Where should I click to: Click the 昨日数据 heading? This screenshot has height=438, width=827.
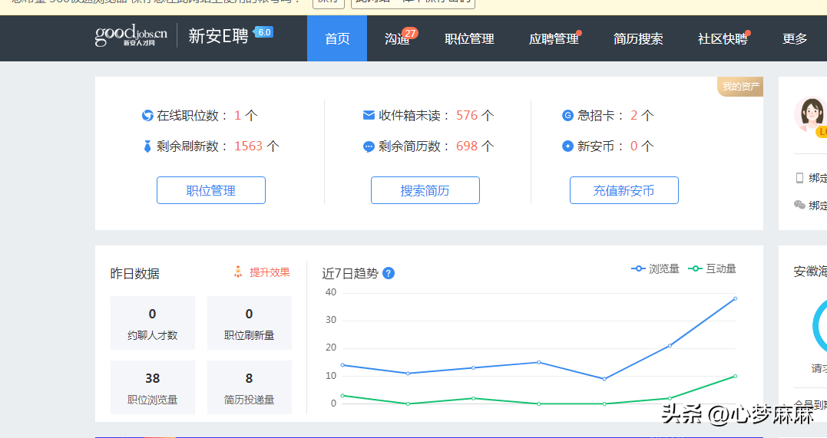pyautogui.click(x=134, y=274)
